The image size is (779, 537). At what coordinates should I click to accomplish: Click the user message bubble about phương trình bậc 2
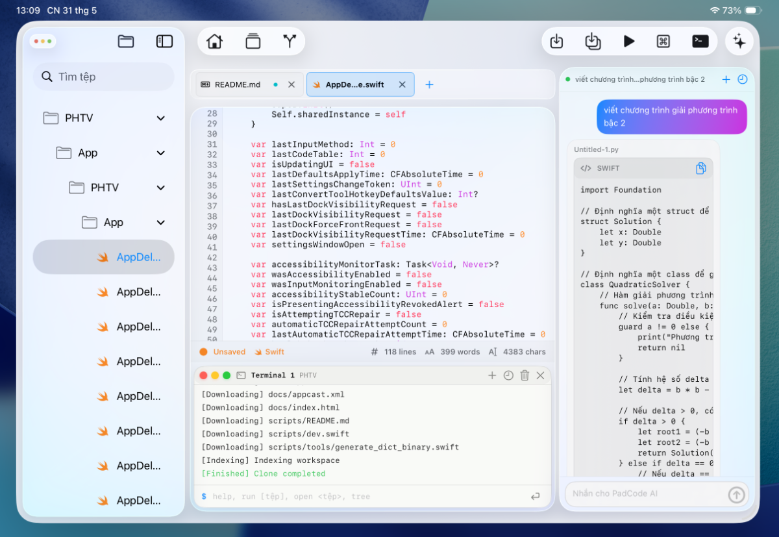point(671,117)
